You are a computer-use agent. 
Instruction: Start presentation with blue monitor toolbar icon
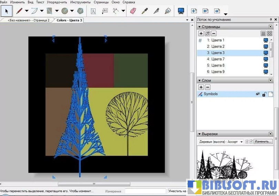coord(181,11)
